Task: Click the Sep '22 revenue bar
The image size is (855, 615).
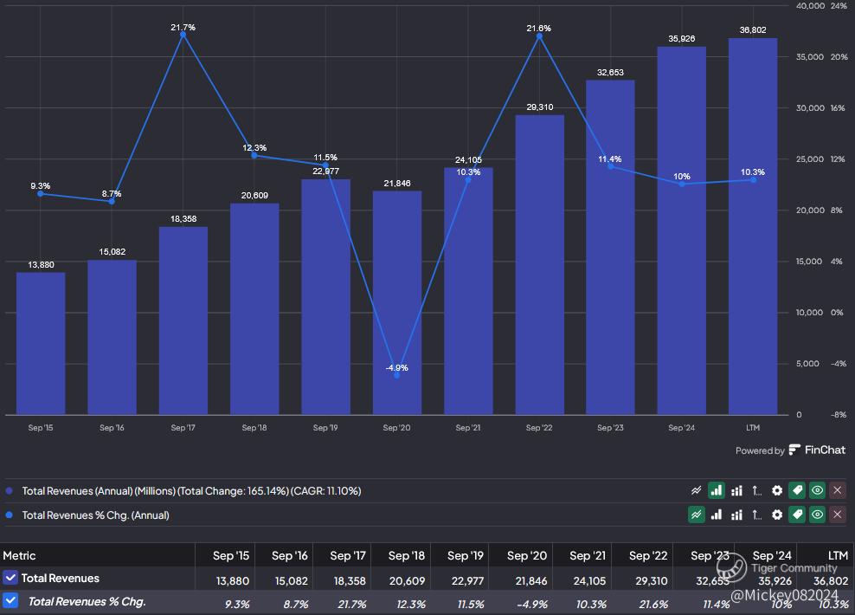Action: point(539,264)
